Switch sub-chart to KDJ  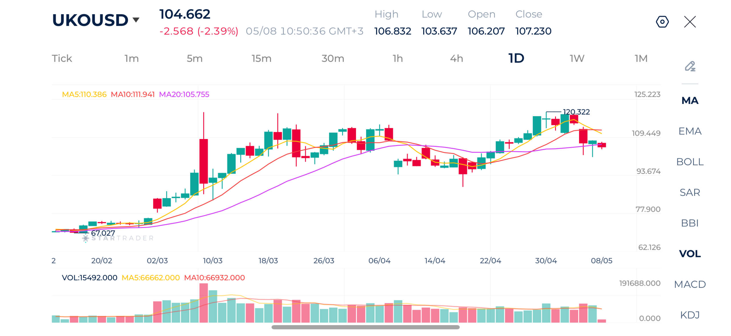(689, 315)
